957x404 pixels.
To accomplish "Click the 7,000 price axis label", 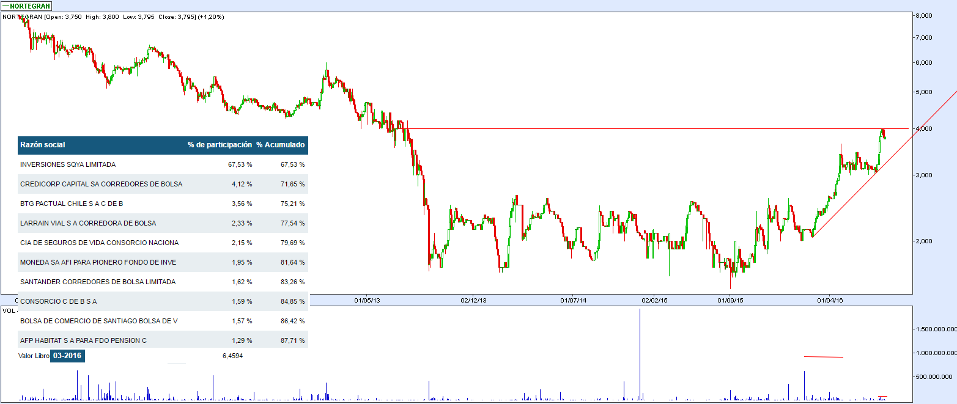I will [923, 38].
